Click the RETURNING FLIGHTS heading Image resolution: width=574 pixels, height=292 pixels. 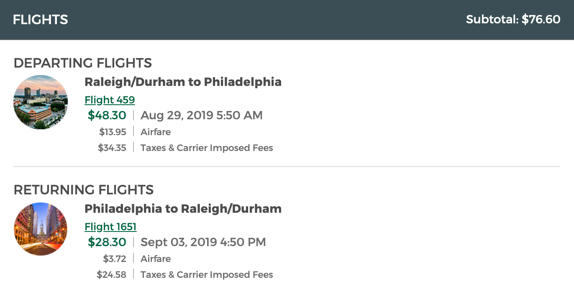(x=83, y=190)
